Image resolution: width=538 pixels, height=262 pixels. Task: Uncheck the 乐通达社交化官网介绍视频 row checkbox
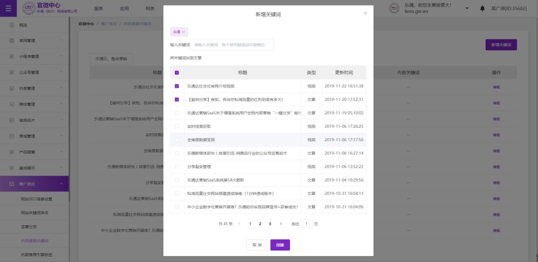coord(177,86)
